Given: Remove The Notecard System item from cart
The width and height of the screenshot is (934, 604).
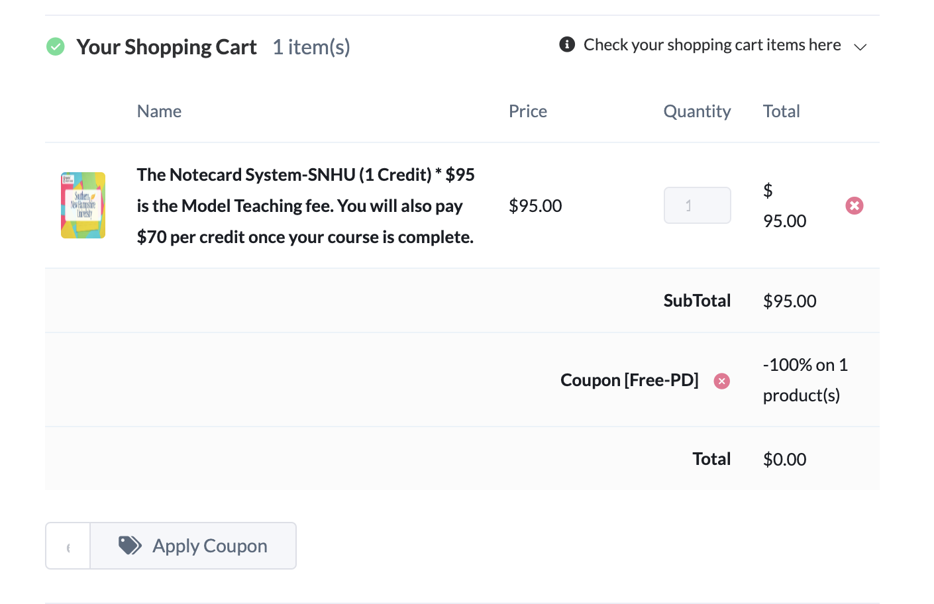Looking at the screenshot, I should click(x=855, y=206).
